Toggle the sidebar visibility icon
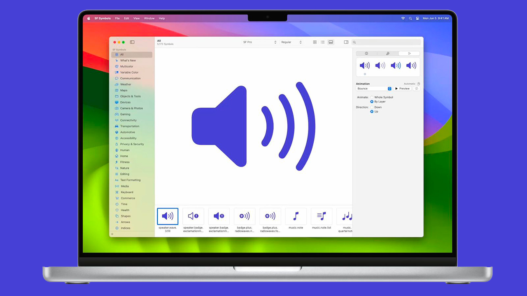Screen dimensions: 527x296 132,42
